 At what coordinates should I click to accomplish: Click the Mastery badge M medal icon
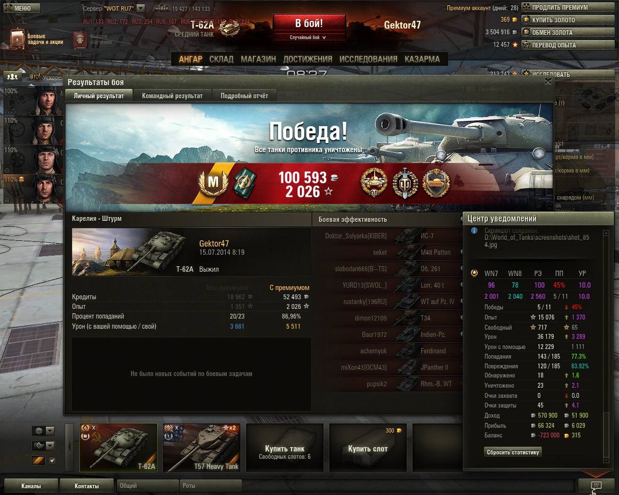213,183
